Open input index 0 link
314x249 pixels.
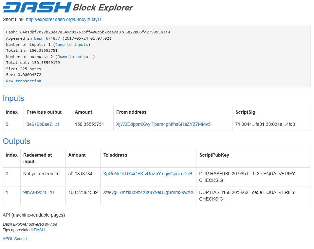[x=7, y=124]
